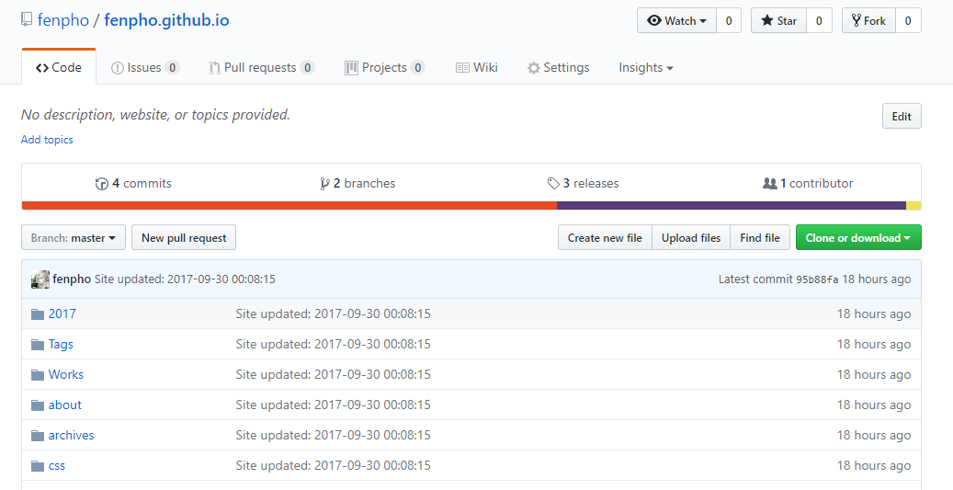953x490 pixels.
Task: Open the 2017 folder
Action: (x=62, y=313)
